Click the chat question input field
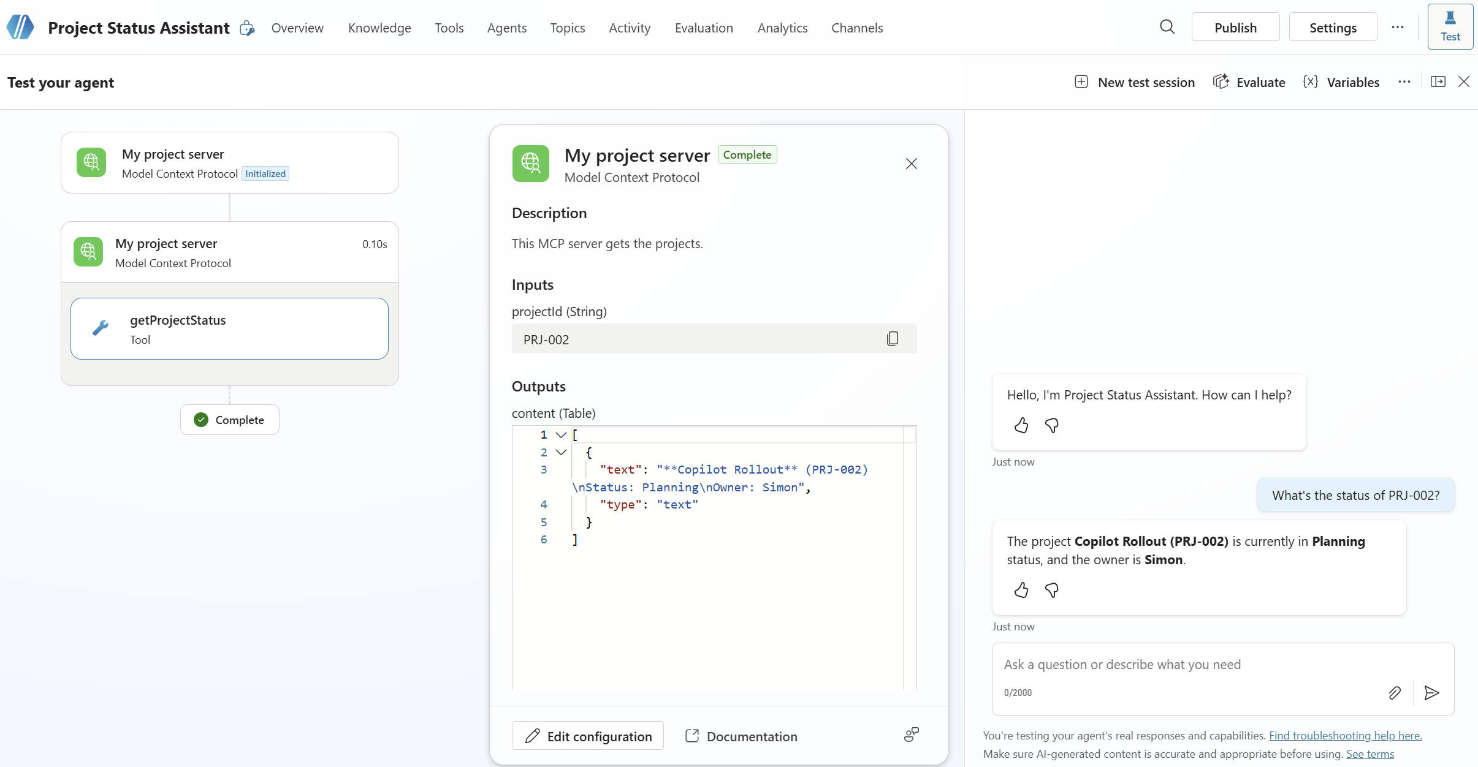 1189,665
